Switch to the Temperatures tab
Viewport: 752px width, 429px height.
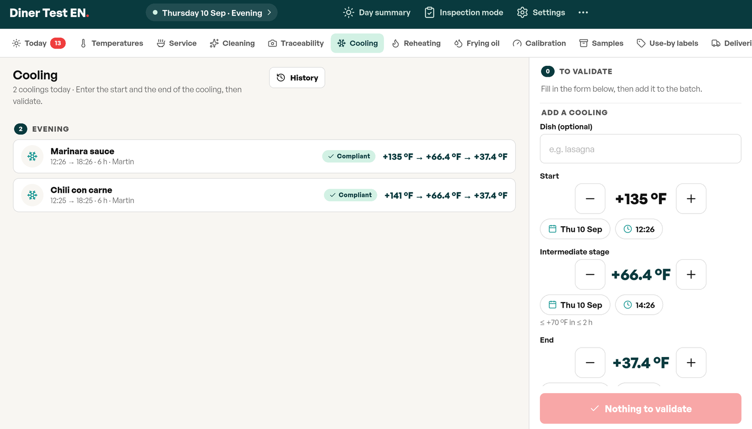click(111, 43)
